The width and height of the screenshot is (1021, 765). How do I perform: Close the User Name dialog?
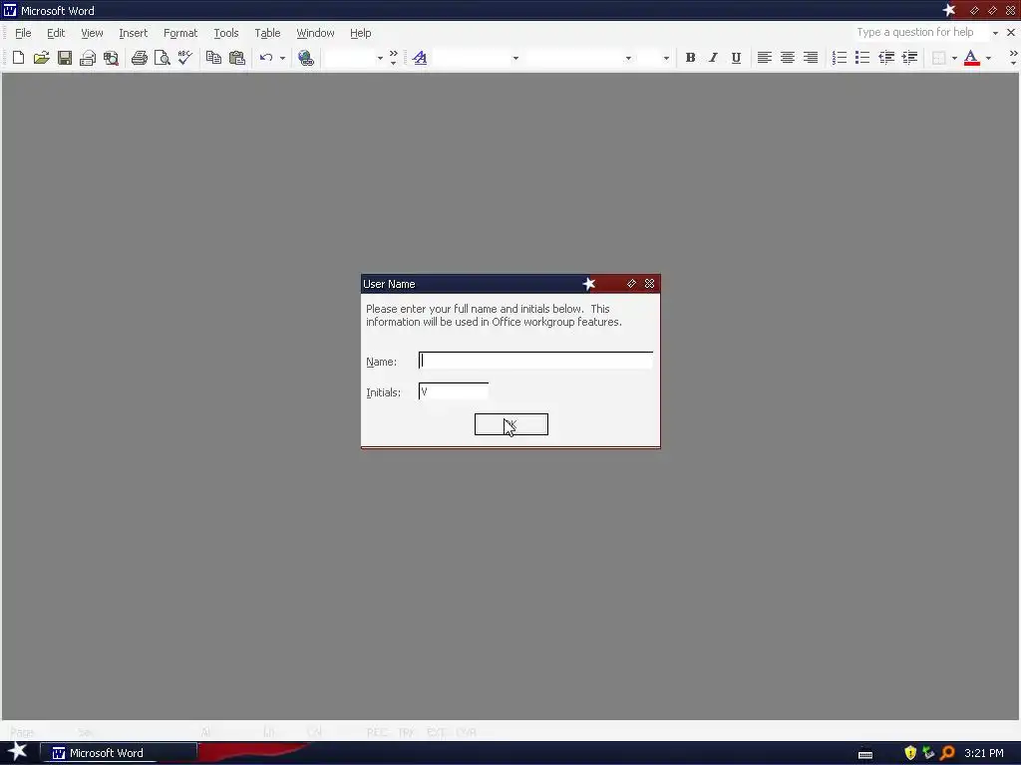(x=649, y=284)
